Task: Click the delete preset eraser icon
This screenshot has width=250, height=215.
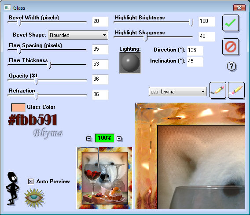Action: [x=236, y=90]
